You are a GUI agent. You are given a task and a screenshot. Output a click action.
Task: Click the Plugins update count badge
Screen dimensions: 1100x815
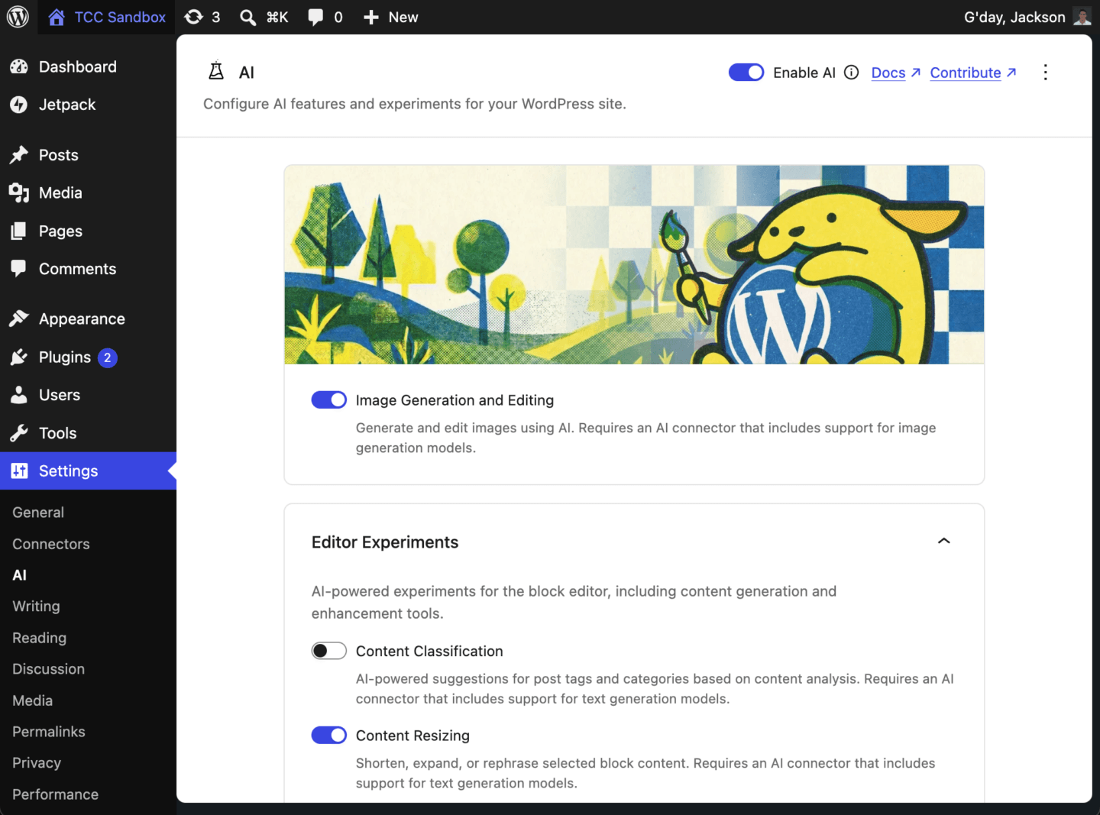[x=108, y=357]
